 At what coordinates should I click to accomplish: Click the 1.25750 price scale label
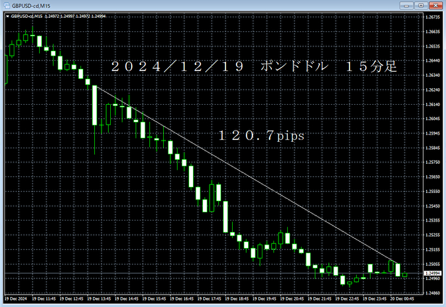pos(433,162)
